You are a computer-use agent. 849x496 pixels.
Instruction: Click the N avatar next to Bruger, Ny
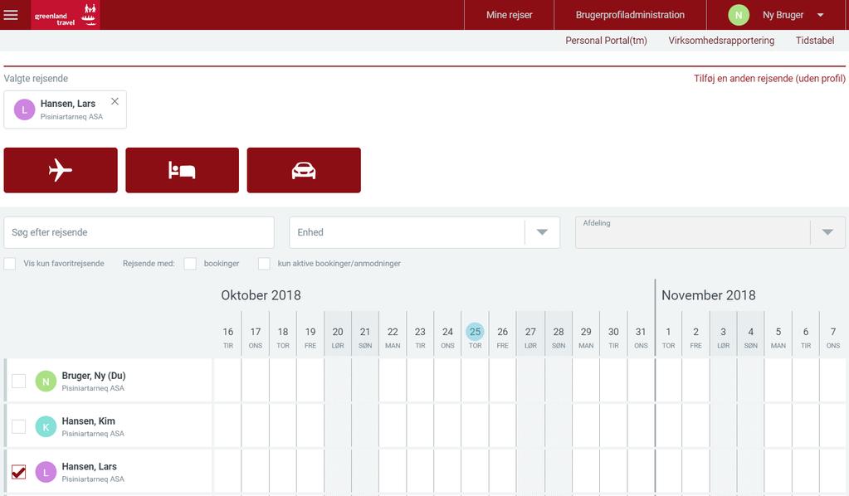(46, 382)
